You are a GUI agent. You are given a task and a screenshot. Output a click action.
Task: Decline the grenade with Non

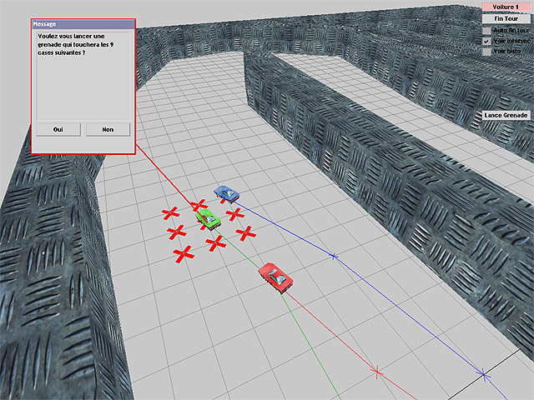tap(108, 129)
